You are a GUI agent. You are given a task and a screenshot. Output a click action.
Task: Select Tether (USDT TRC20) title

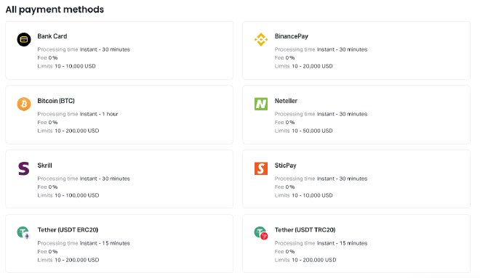tap(305, 230)
